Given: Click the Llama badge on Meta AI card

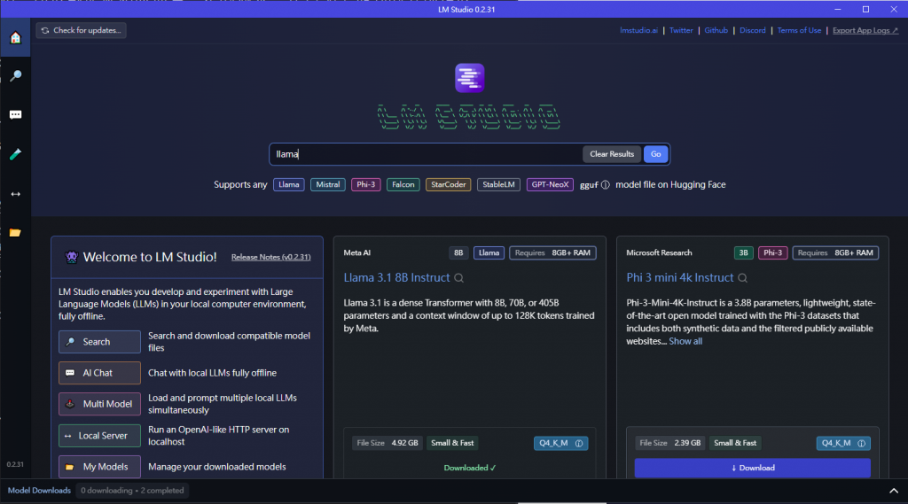Looking at the screenshot, I should coord(489,252).
